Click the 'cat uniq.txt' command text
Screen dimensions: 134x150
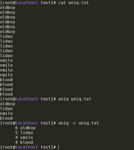click(73, 3)
